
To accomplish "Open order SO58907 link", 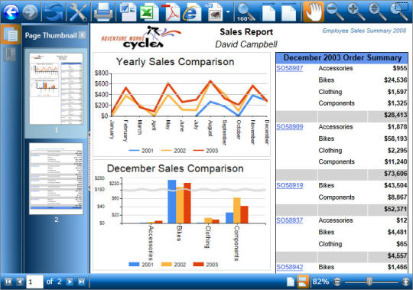I will point(289,68).
